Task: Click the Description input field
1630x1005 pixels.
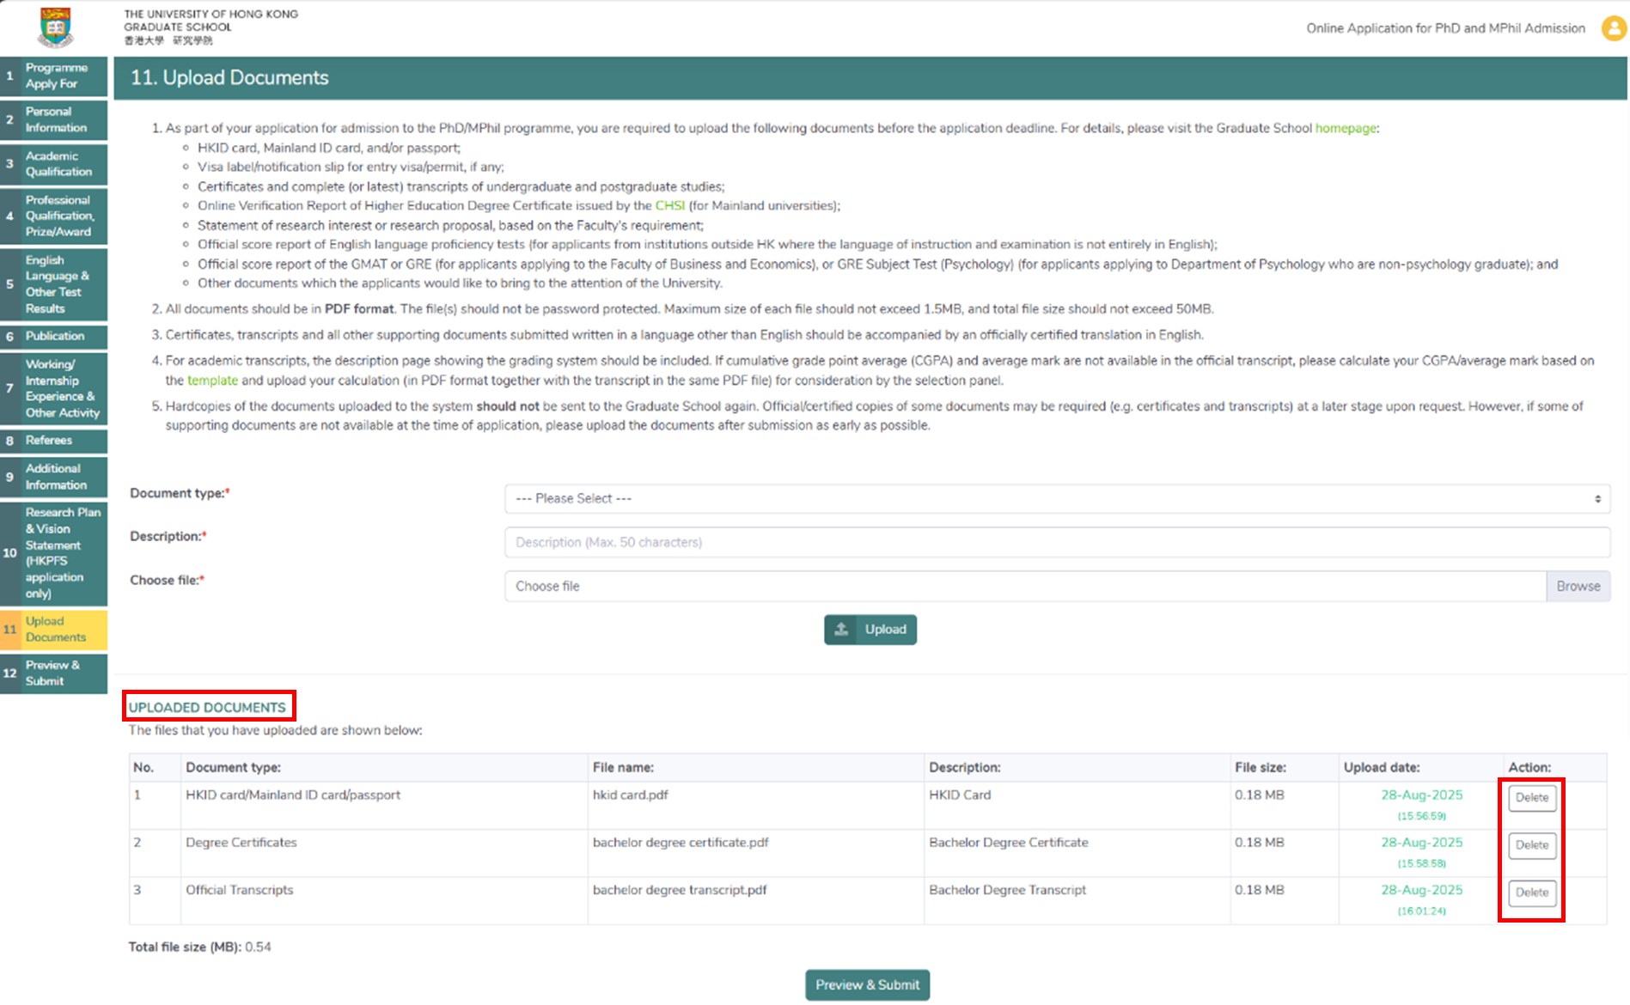Action: pyautogui.click(x=1057, y=542)
